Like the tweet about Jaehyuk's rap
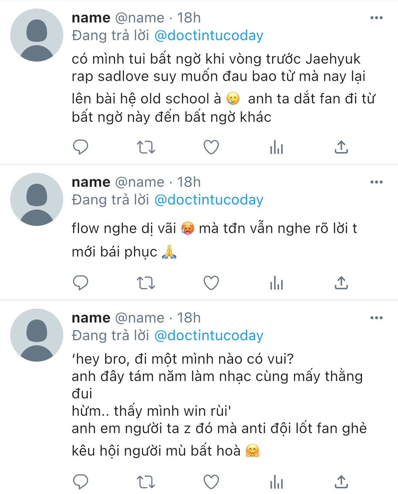The height and width of the screenshot is (494, 398). tap(211, 147)
